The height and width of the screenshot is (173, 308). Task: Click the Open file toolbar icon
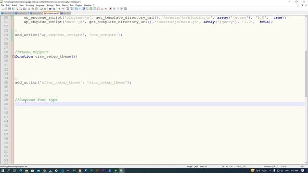tap(6, 9)
